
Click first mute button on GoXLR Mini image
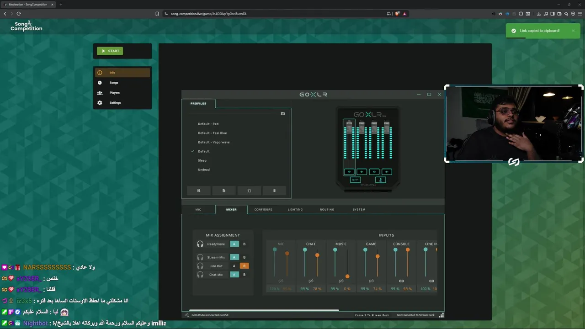pyautogui.click(x=349, y=172)
